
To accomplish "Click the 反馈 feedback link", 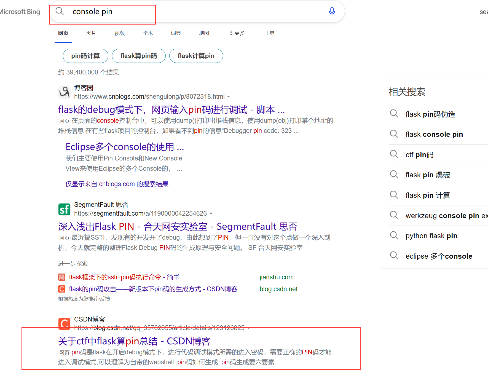I will 105,299.
